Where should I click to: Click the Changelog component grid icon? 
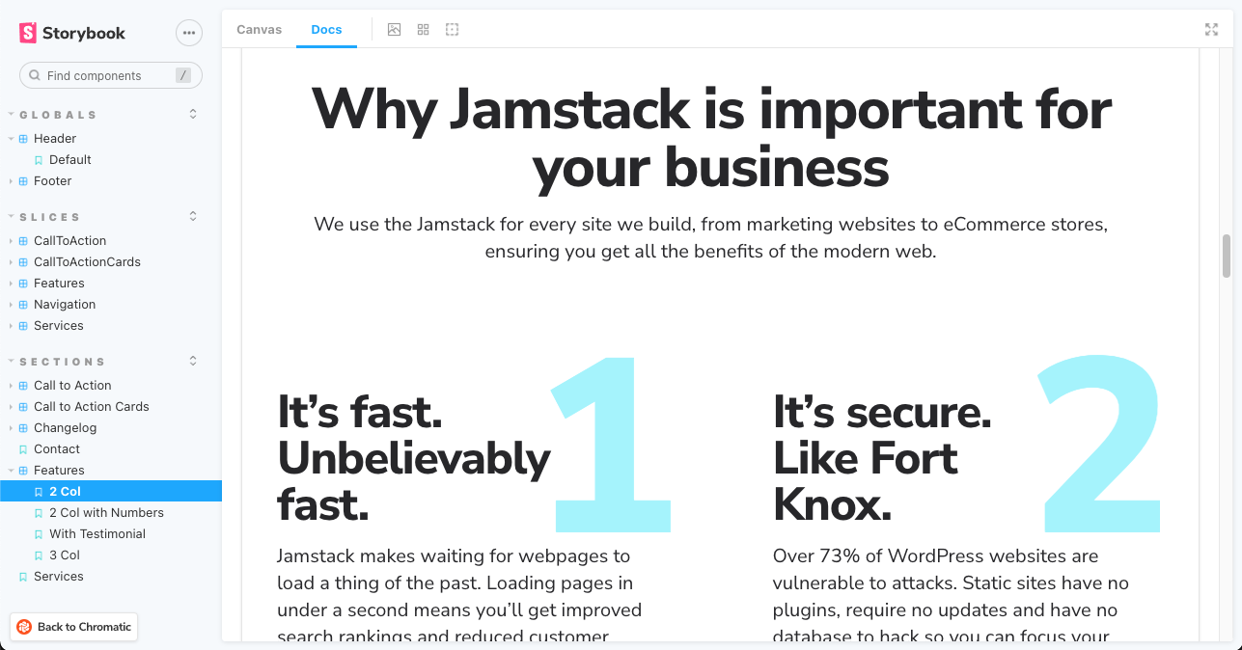click(23, 428)
